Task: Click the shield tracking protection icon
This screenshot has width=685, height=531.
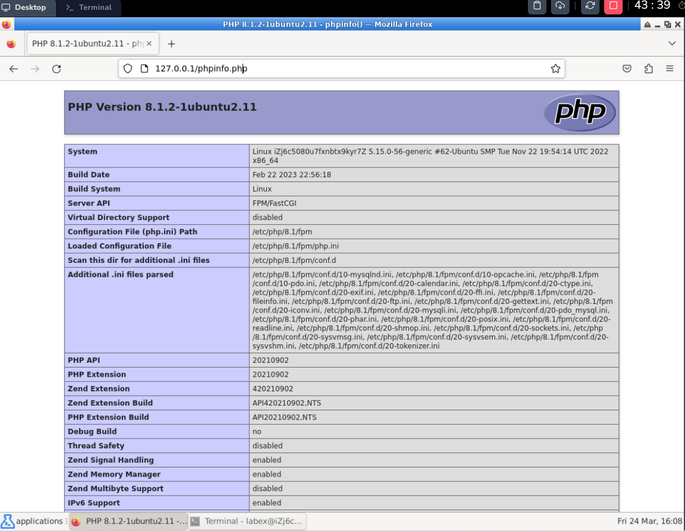Action: [127, 68]
